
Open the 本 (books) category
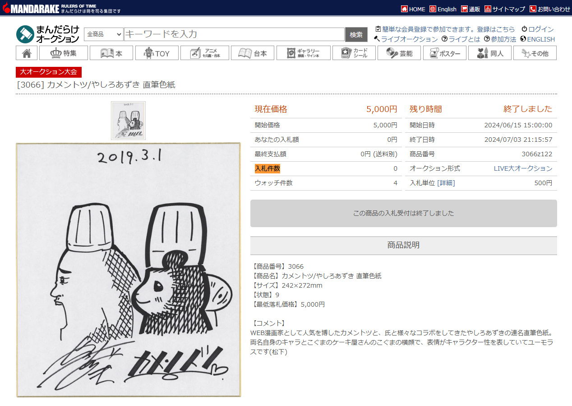point(111,53)
